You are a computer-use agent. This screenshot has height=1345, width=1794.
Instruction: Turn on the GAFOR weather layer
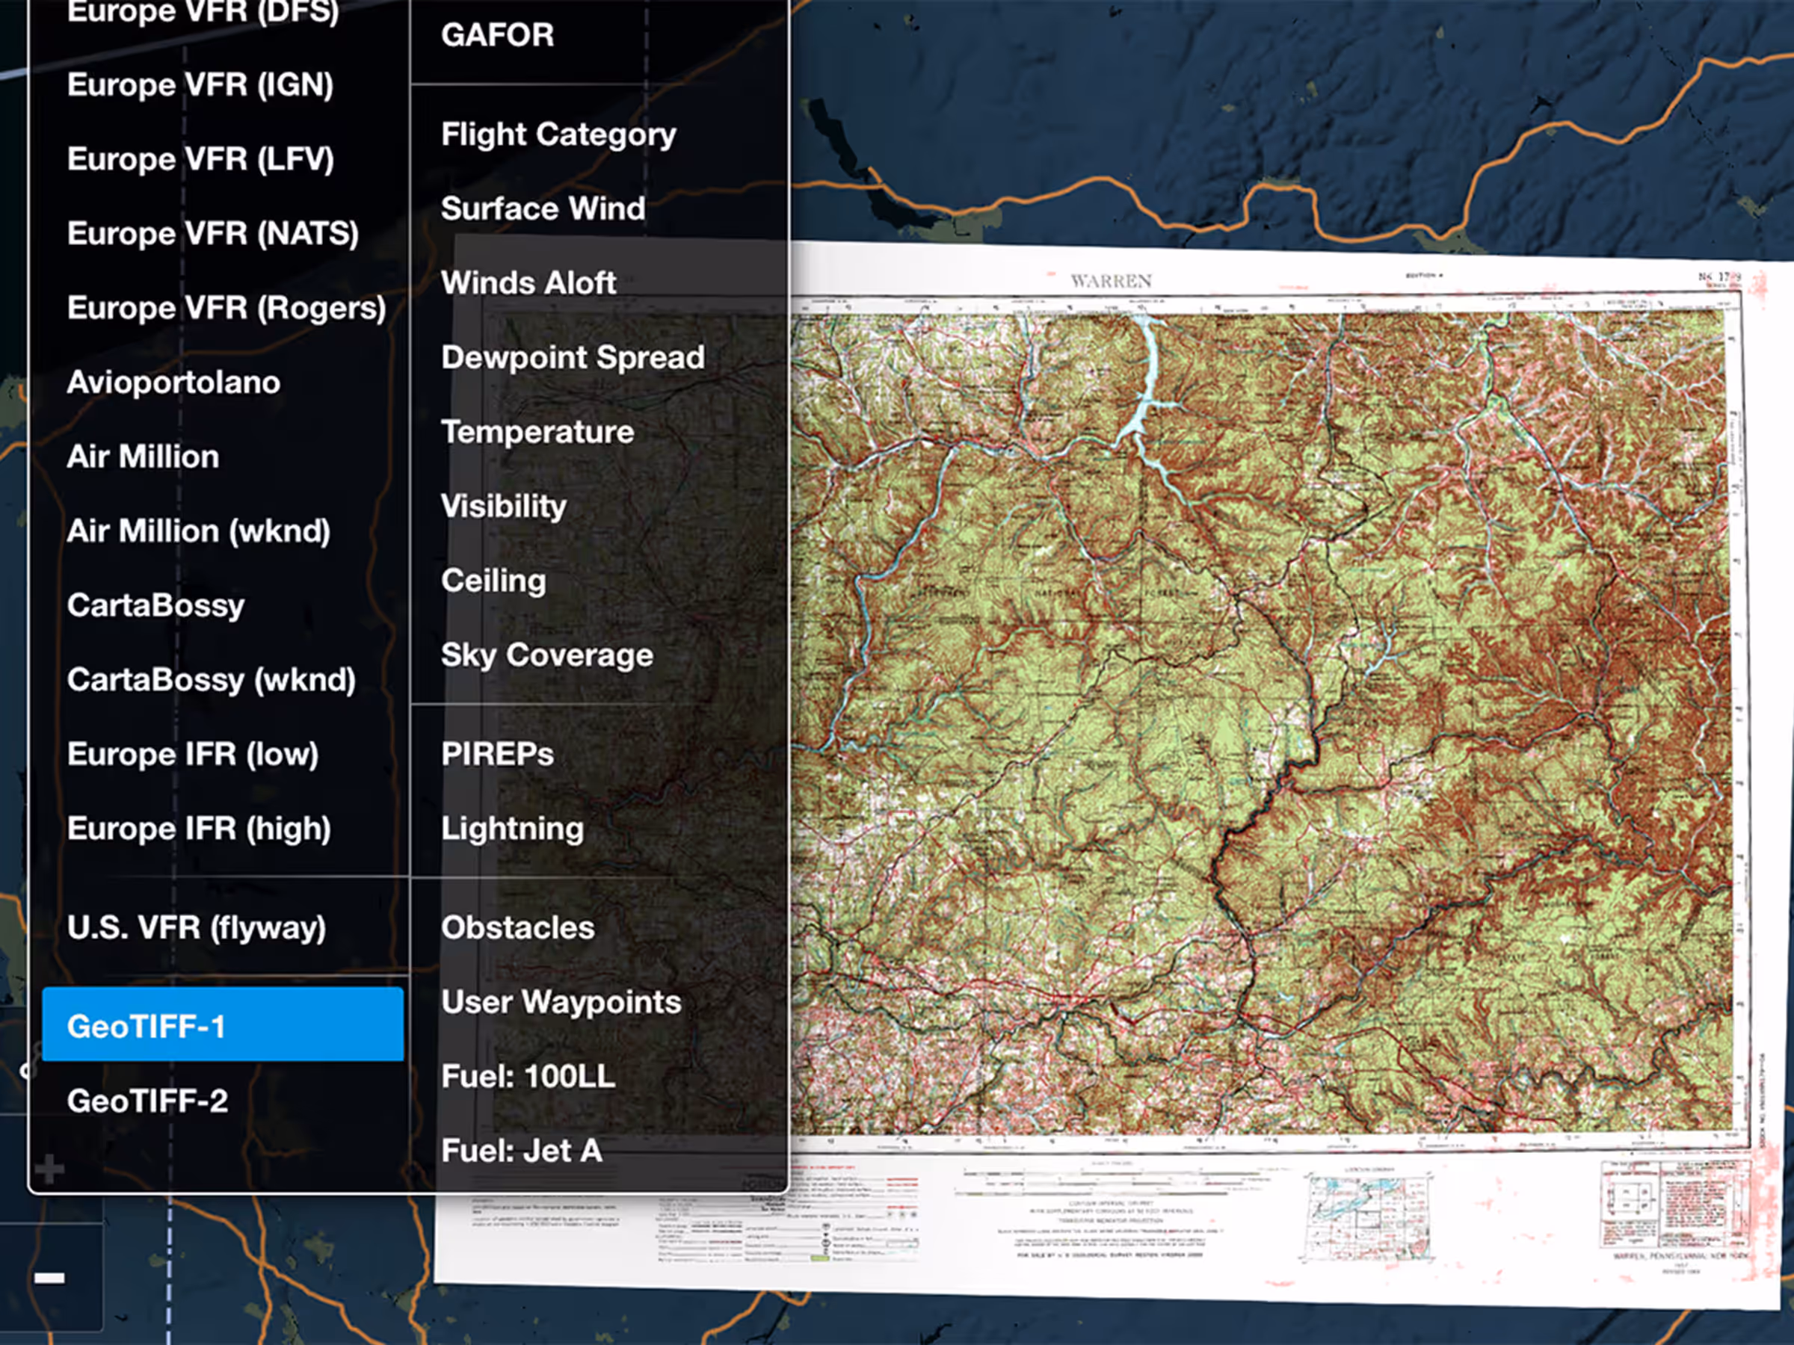click(497, 34)
